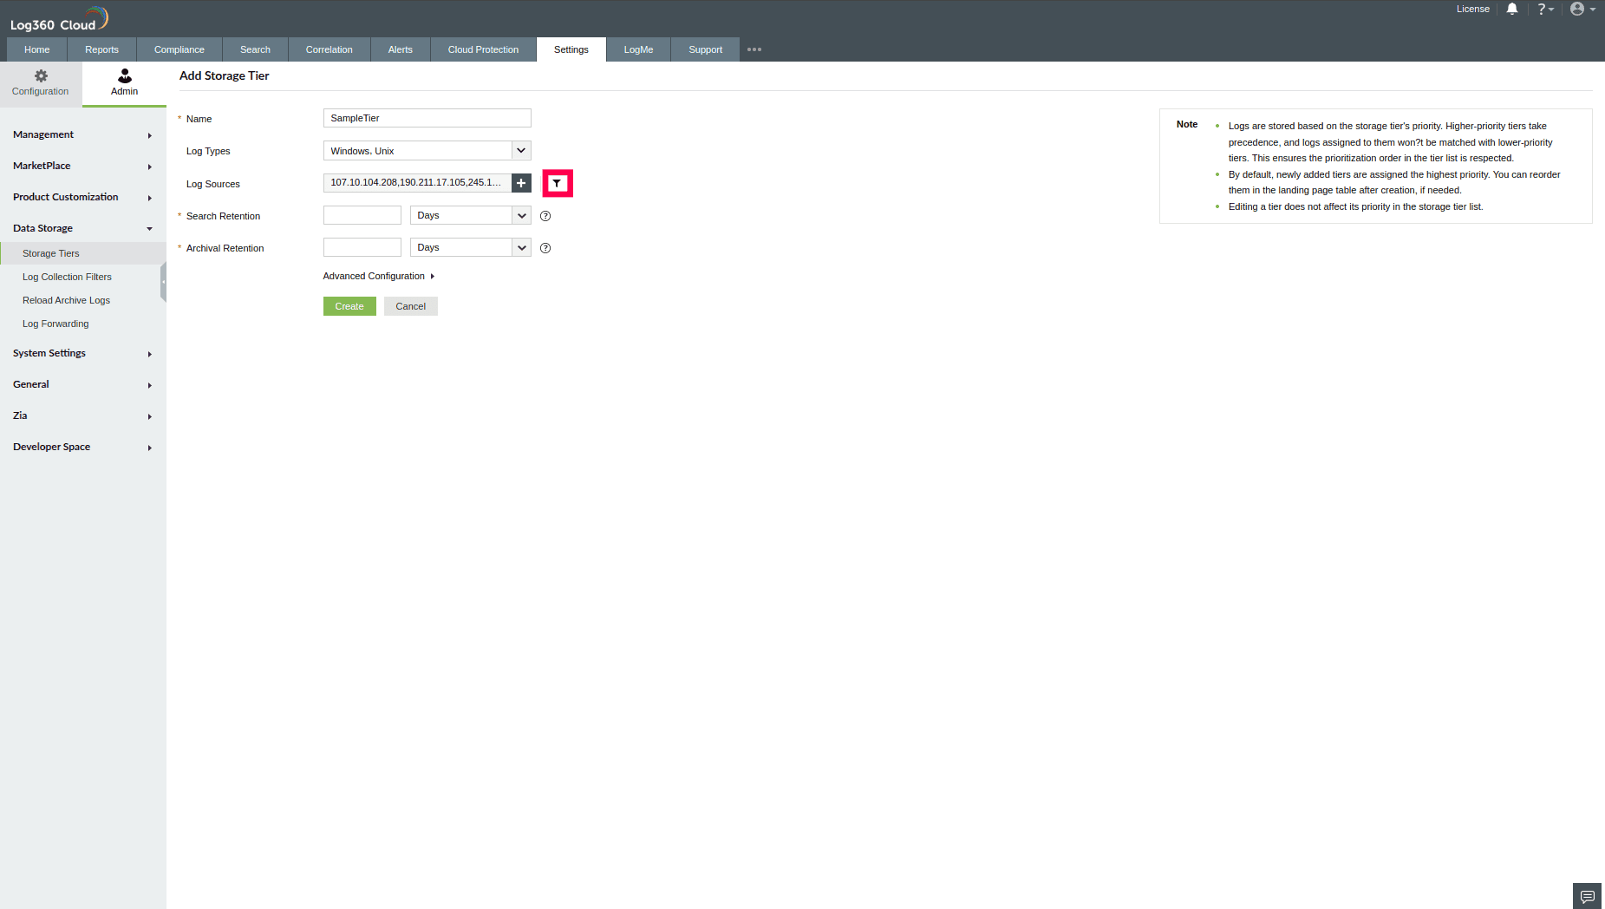This screenshot has height=909, width=1605.
Task: Click the filter icon beside Log Sources
Action: pyautogui.click(x=558, y=183)
